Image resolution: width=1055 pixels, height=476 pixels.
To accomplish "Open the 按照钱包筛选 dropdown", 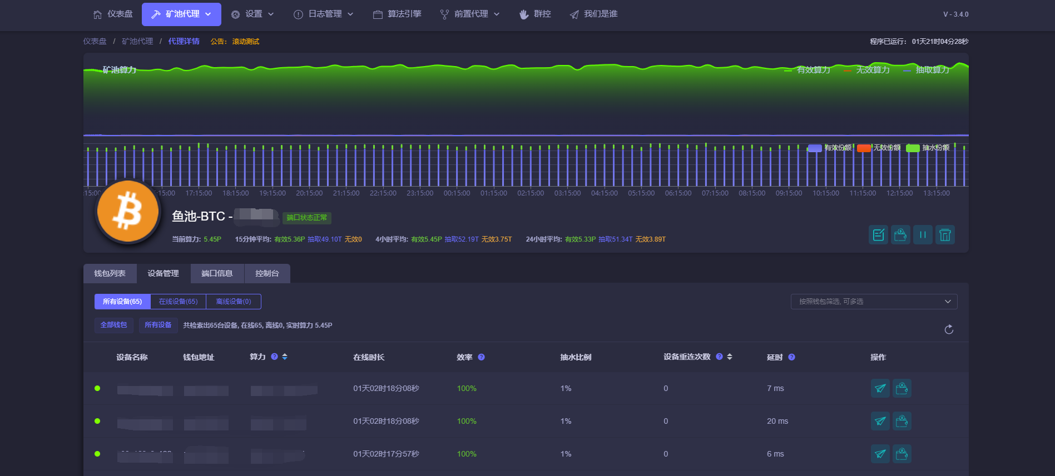I will [x=874, y=302].
